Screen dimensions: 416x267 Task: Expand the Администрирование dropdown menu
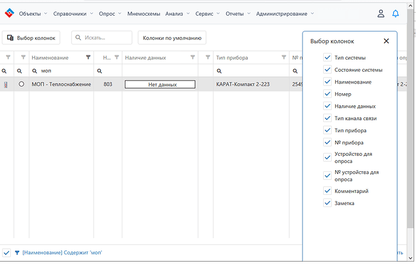click(x=285, y=14)
